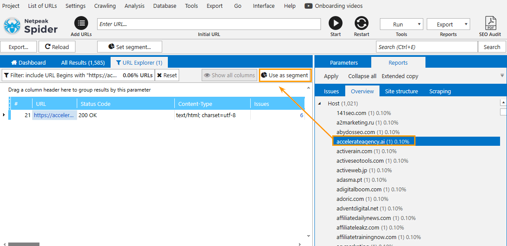The width and height of the screenshot is (507, 246).
Task: Open the Help menu
Action: 290,6
